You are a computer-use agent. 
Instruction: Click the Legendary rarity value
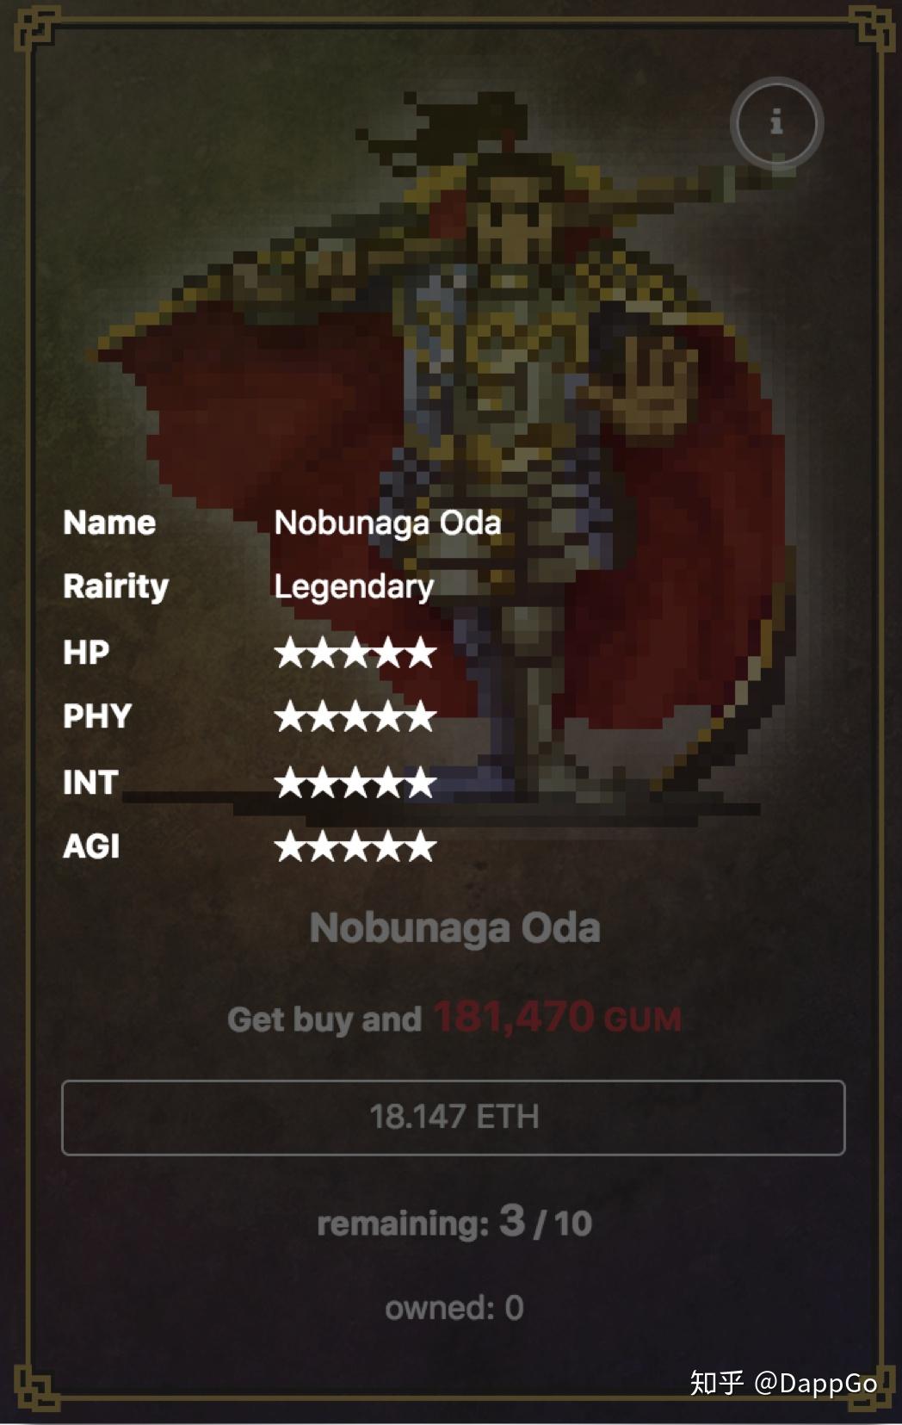(x=354, y=587)
